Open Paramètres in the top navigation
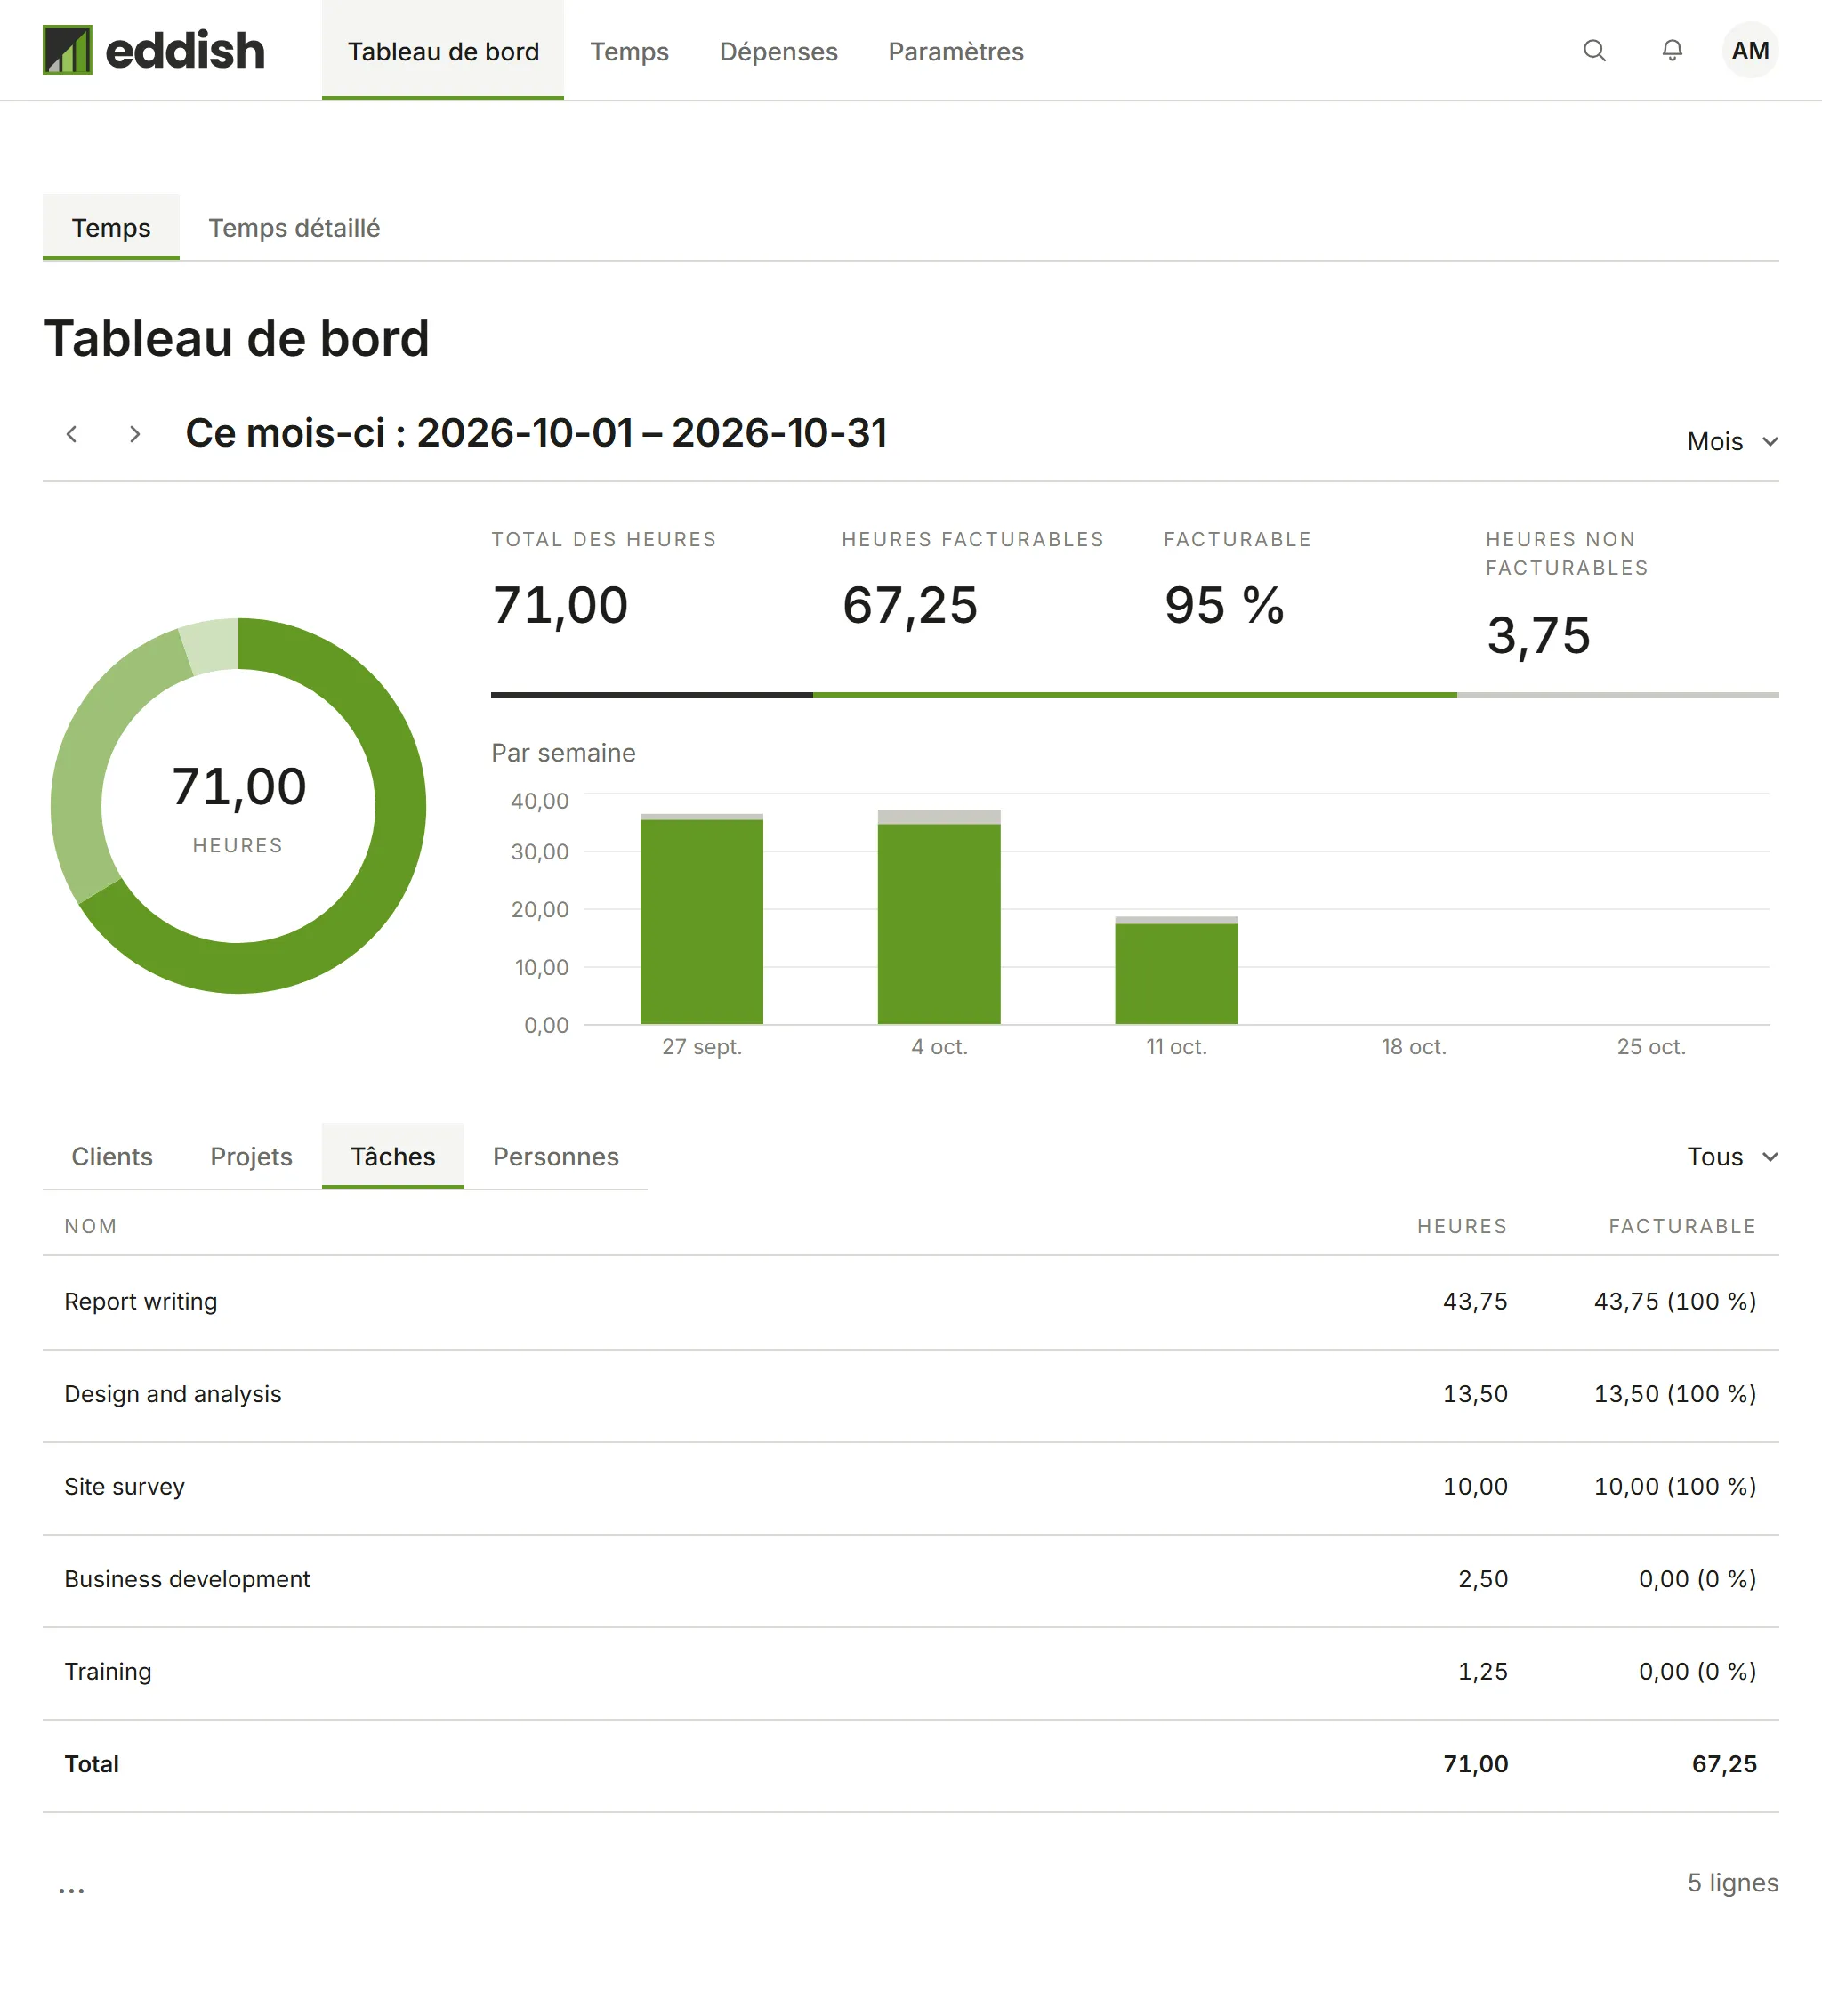Viewport: 1822px width, 2016px height. point(955,51)
